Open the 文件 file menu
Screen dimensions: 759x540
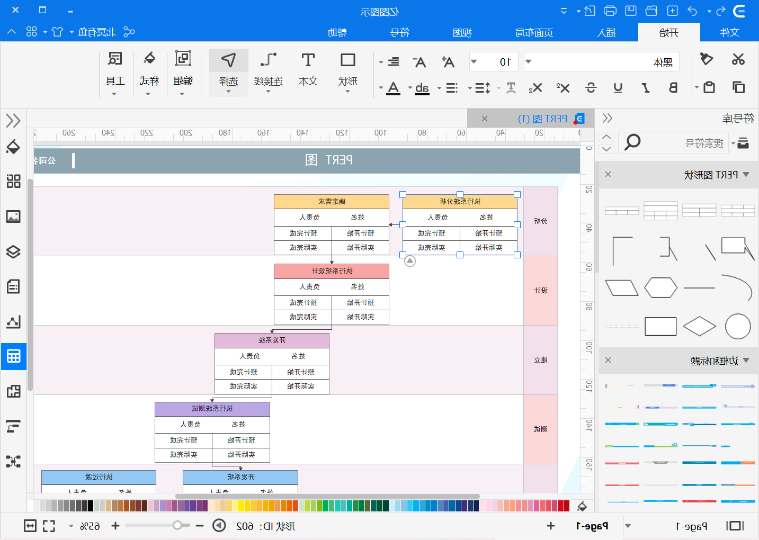(x=729, y=32)
